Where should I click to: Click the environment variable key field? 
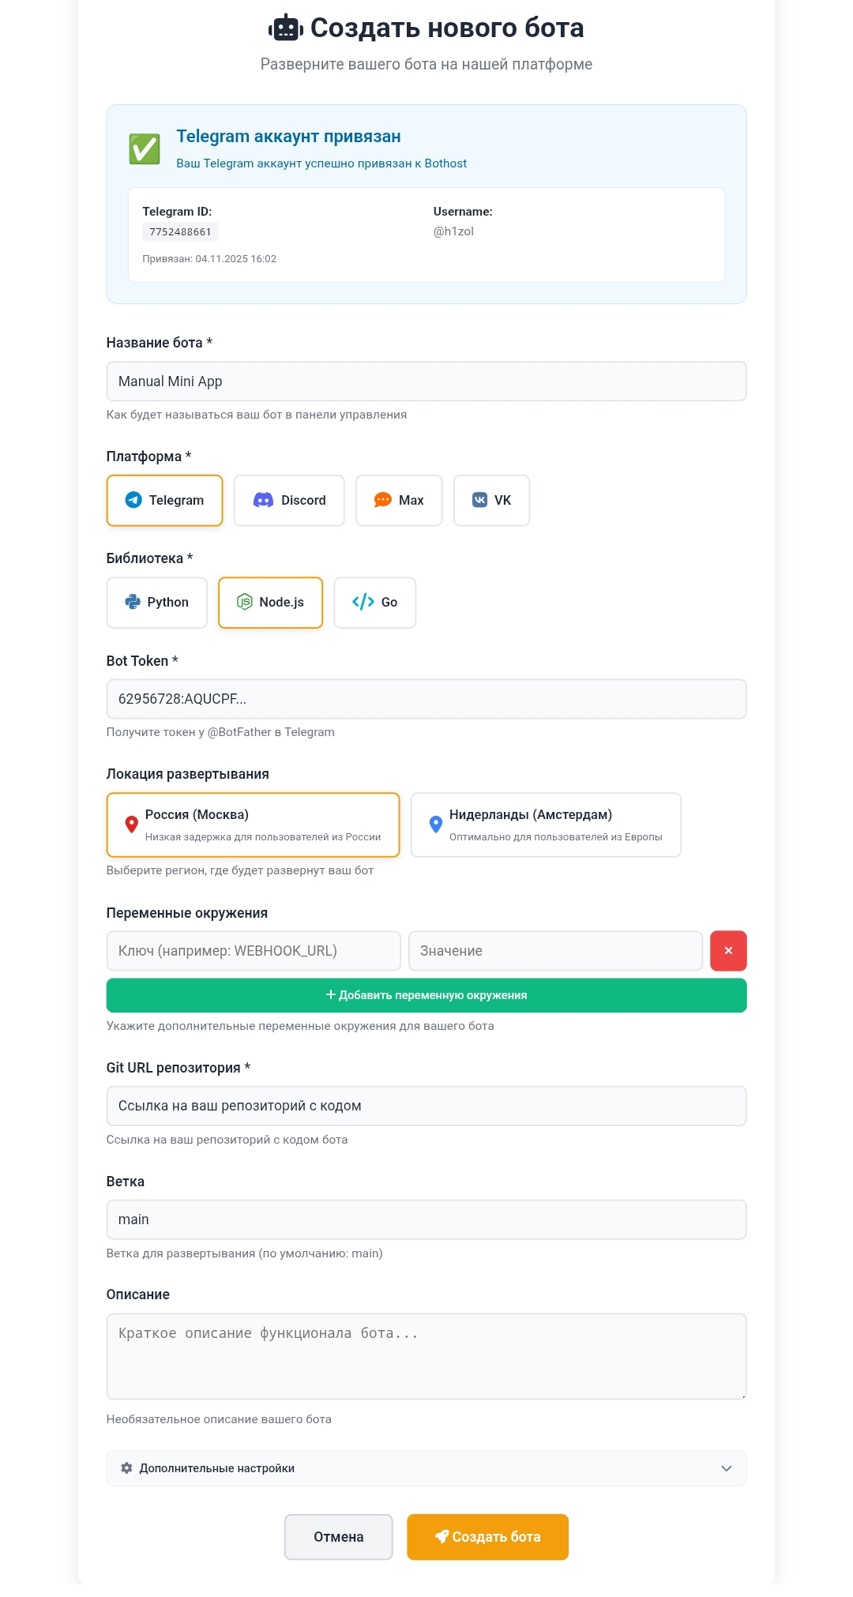pos(254,950)
